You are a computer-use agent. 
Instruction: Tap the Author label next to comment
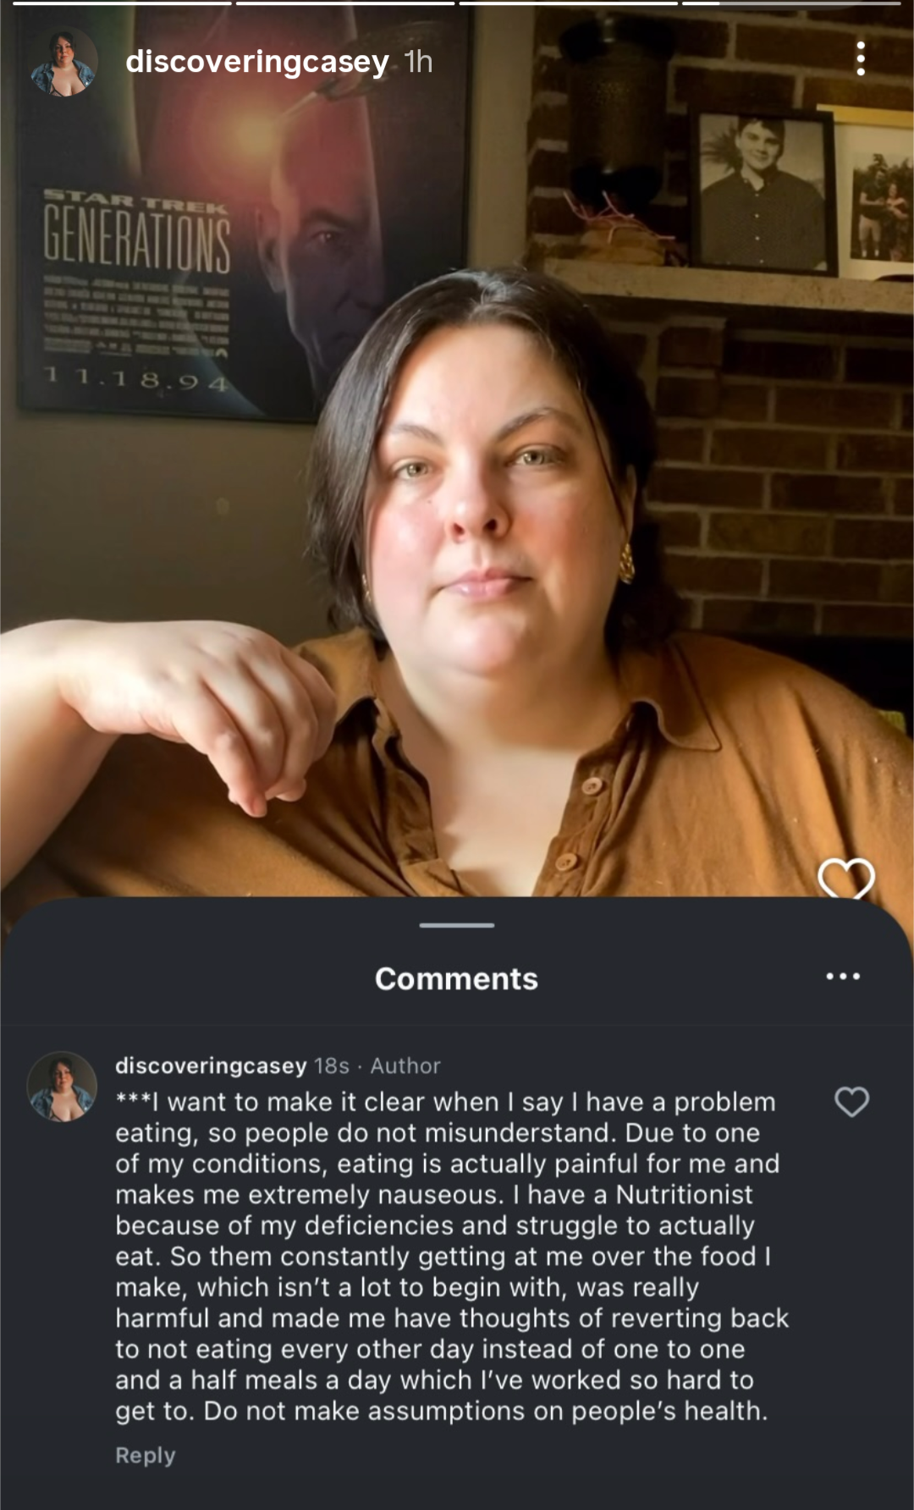405,1066
